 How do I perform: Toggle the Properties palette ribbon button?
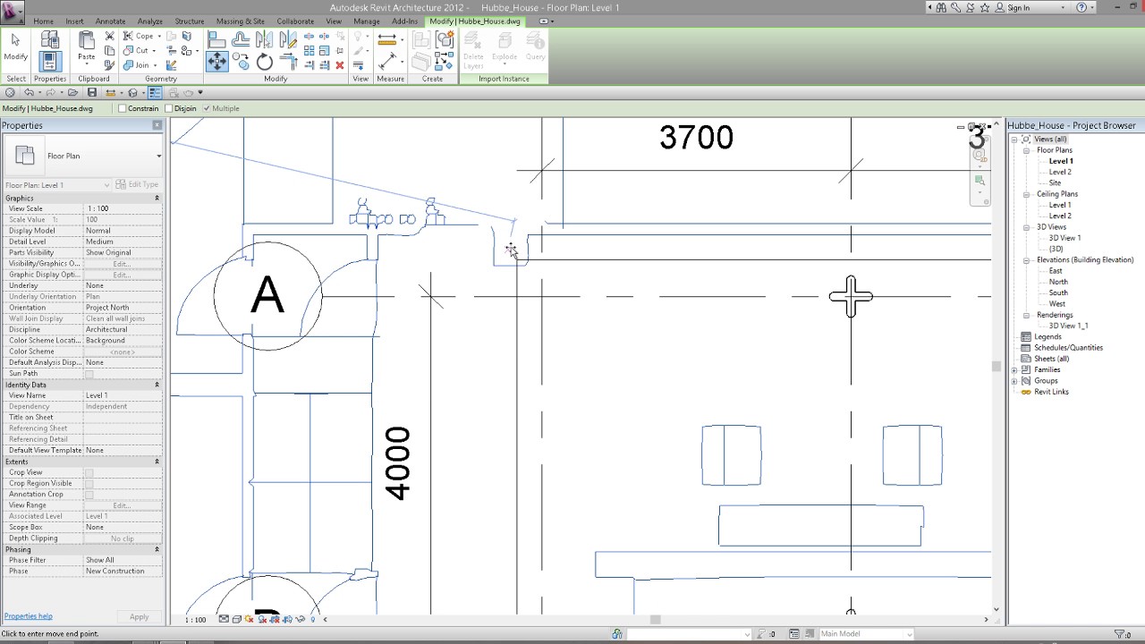click(x=50, y=61)
